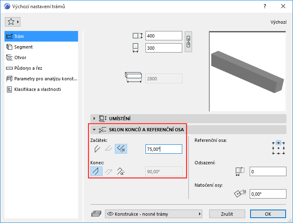
Task: Click the scissors icon of the Sklon konců panel
Action: click(x=103, y=130)
